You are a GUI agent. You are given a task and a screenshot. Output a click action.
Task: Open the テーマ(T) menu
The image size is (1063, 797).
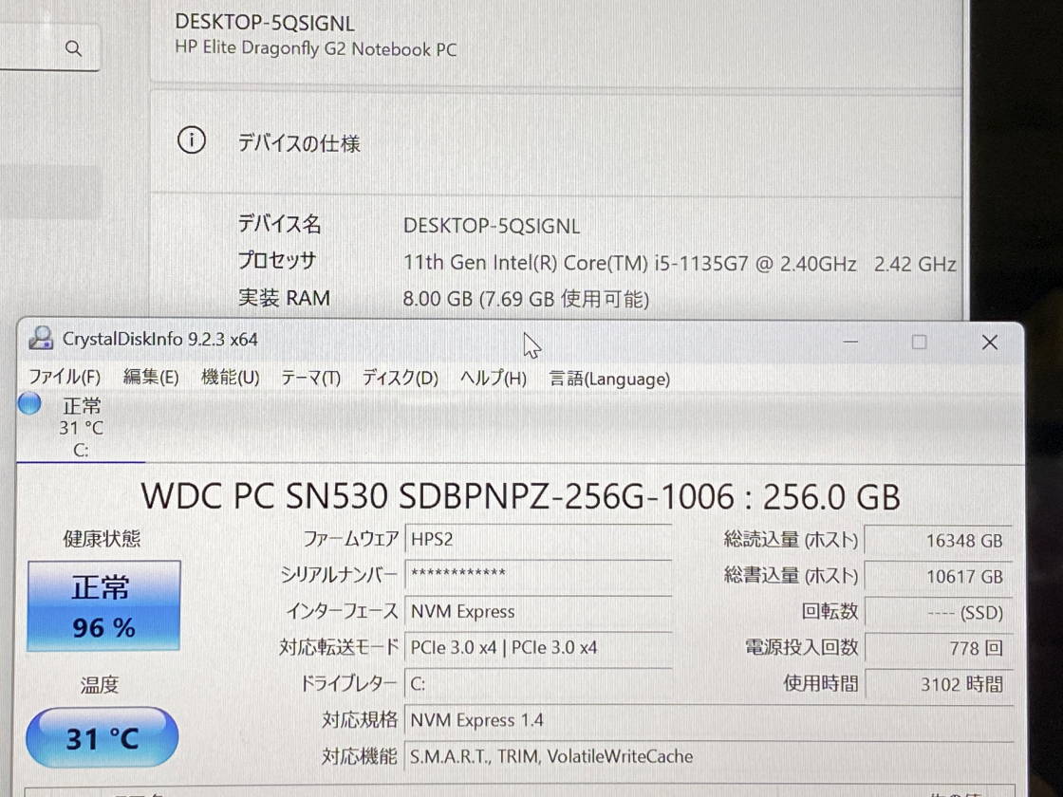pyautogui.click(x=310, y=378)
